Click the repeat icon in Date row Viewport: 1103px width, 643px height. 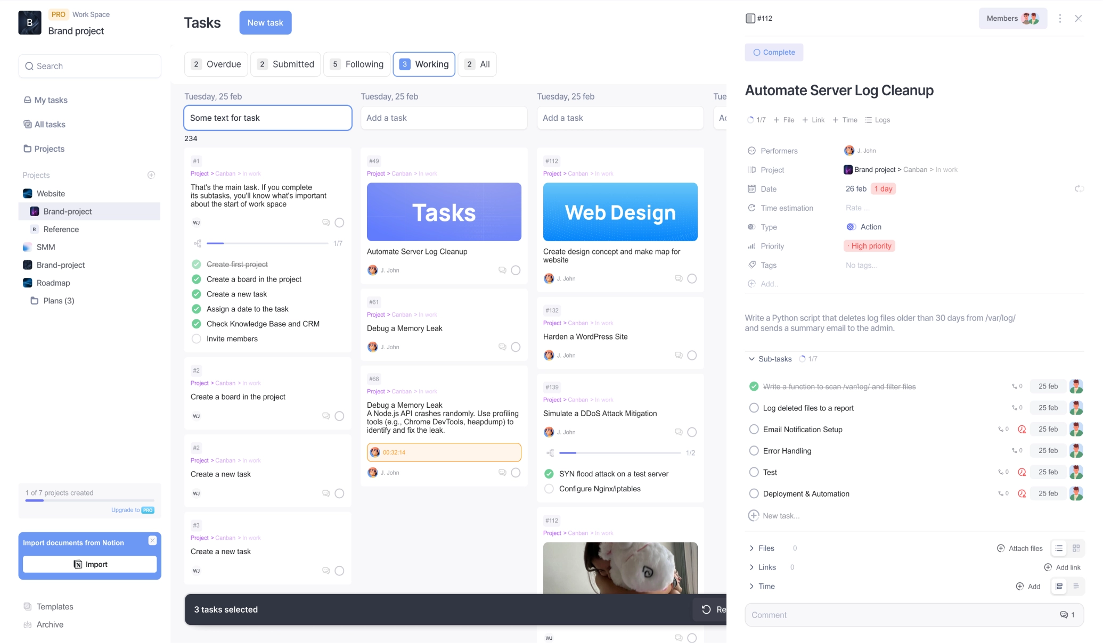[x=1079, y=189]
